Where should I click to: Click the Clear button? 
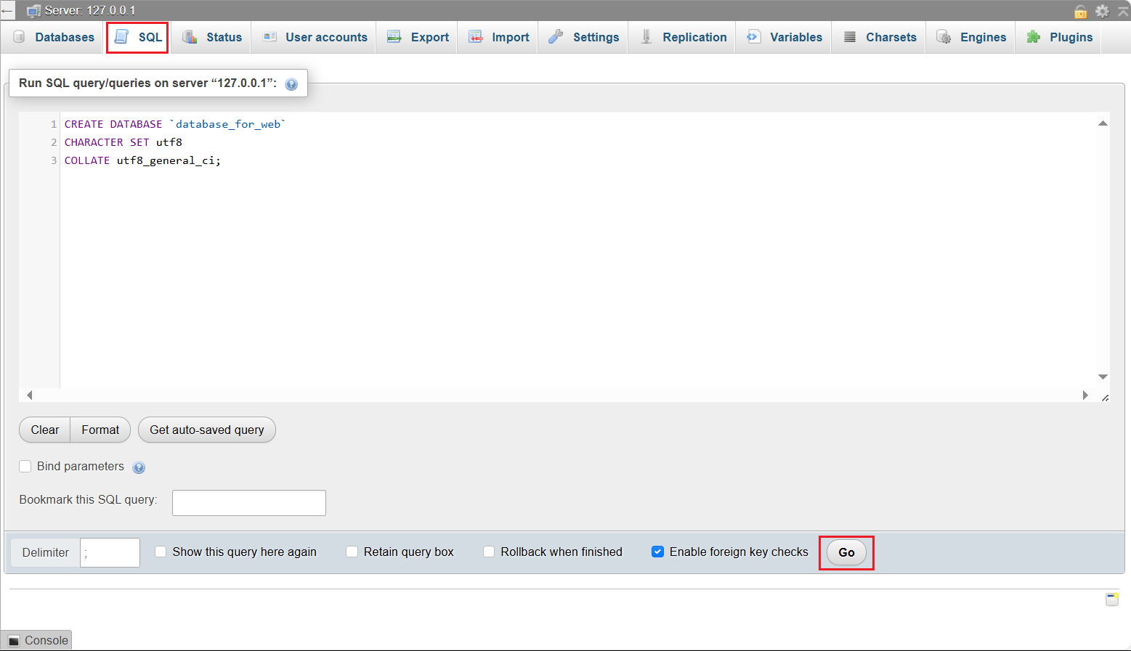[x=45, y=430]
